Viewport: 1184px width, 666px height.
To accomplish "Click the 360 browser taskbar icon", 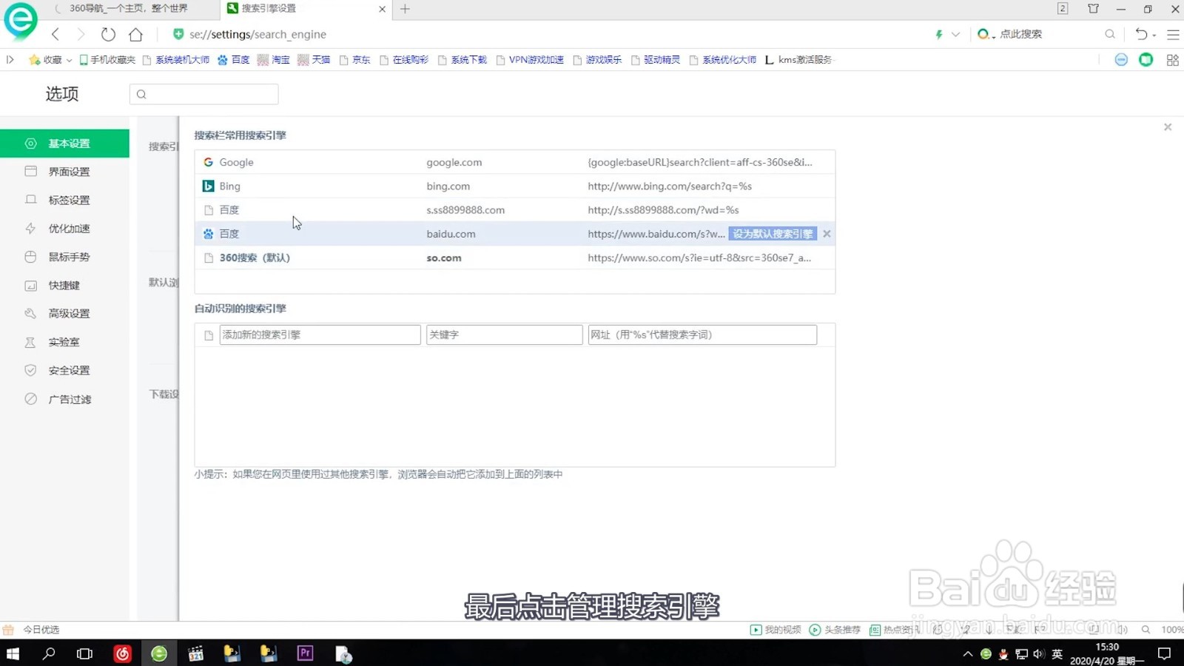I will pos(159,653).
